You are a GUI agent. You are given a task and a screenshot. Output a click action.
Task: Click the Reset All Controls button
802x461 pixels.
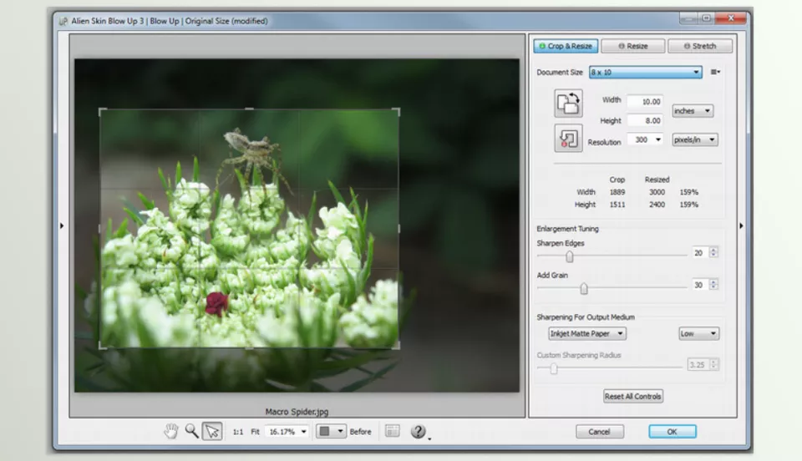(633, 397)
